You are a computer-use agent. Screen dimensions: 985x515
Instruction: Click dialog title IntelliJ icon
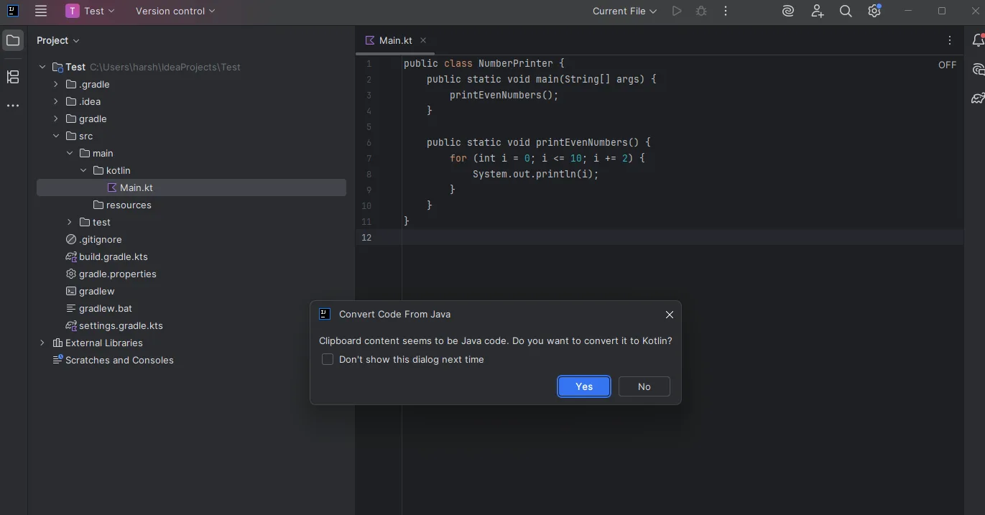pos(325,314)
